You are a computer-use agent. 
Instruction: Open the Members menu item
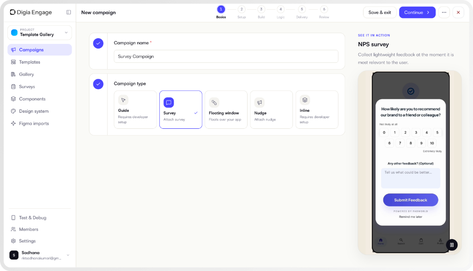40,229
